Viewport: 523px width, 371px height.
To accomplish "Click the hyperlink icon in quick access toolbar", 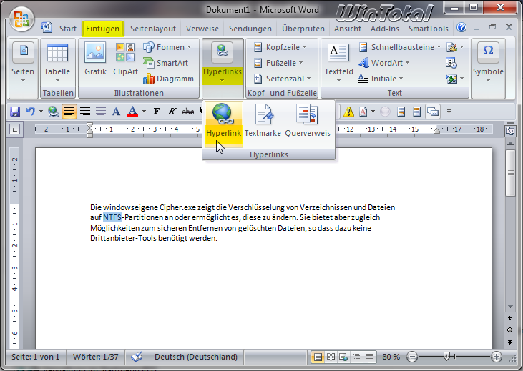I will click(x=54, y=112).
